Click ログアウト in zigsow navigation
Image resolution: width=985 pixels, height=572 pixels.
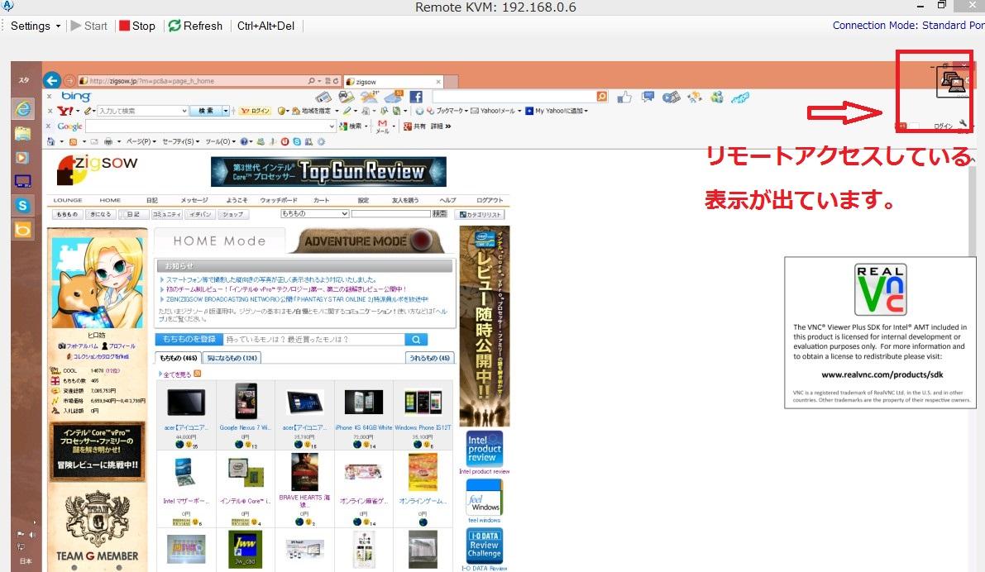490,200
